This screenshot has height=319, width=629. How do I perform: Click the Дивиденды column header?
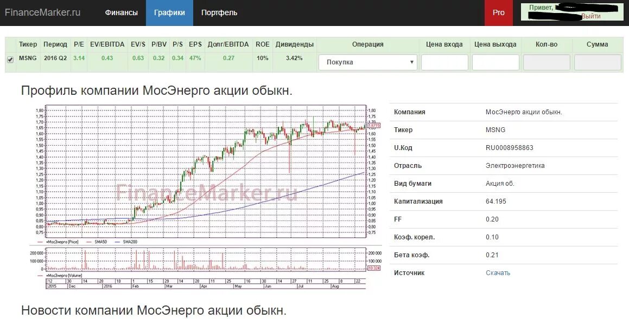(295, 44)
